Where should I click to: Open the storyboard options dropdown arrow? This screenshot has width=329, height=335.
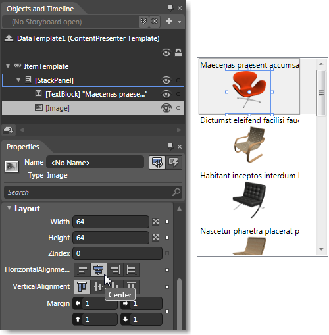click(180, 22)
